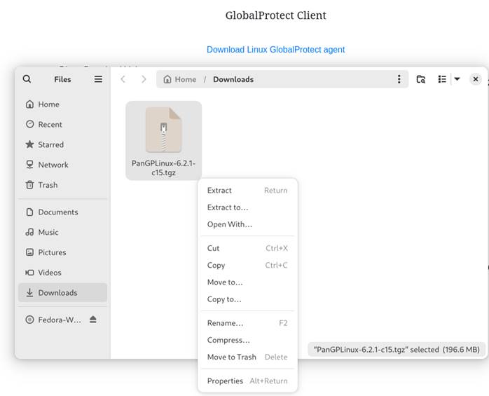Open Music in the sidebar
The image size is (489, 396).
(x=62, y=232)
